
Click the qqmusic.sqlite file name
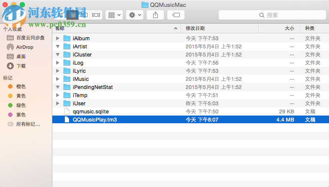click(91, 112)
